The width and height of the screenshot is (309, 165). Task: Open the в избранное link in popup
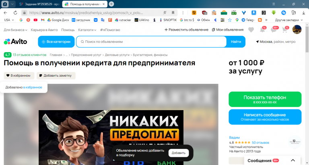(33, 88)
